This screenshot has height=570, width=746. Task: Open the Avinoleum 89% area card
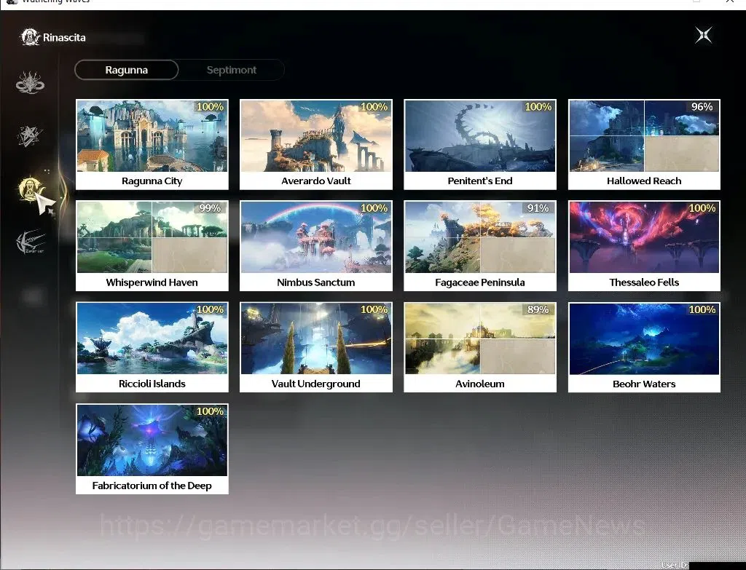(x=480, y=347)
